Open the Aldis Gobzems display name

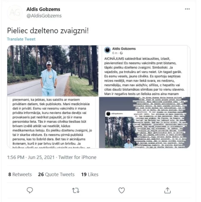pyautogui.click(x=43, y=9)
